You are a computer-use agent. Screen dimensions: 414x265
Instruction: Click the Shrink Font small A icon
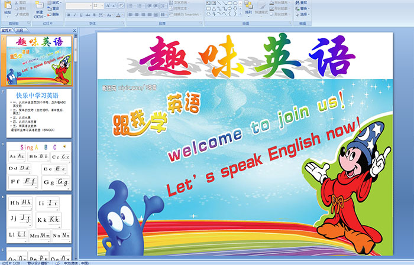click(x=114, y=5)
